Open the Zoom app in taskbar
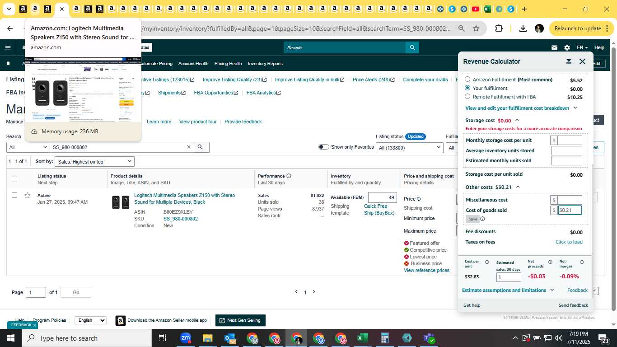This screenshot has width=617, height=347. (x=185, y=338)
